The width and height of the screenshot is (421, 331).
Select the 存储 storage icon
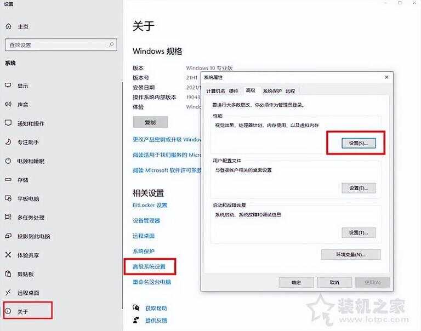(x=8, y=180)
